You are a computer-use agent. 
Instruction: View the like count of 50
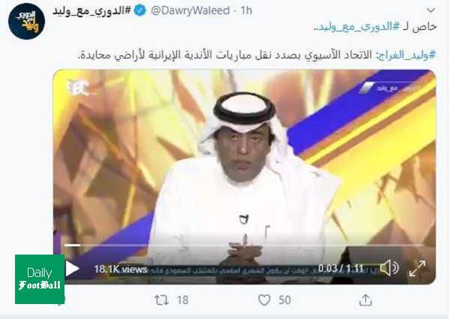click(285, 300)
